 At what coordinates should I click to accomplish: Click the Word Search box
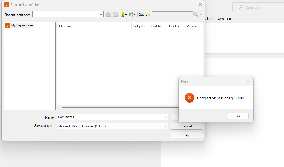[258, 7]
